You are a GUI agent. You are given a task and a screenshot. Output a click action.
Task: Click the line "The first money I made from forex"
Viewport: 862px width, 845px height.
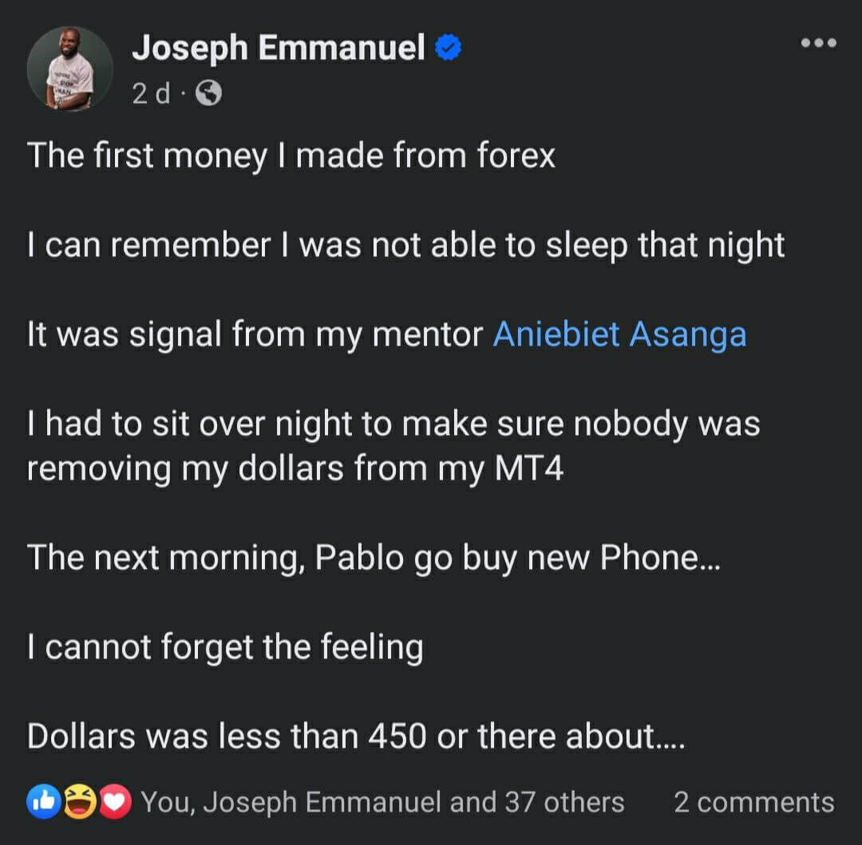click(291, 156)
